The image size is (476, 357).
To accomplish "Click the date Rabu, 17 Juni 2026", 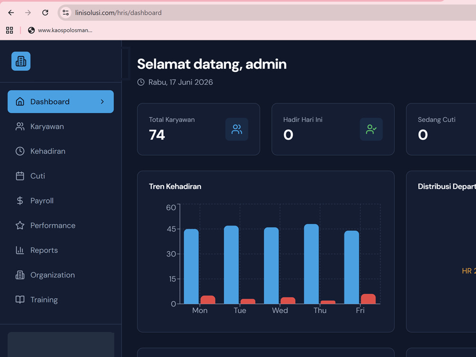I will [x=180, y=82].
